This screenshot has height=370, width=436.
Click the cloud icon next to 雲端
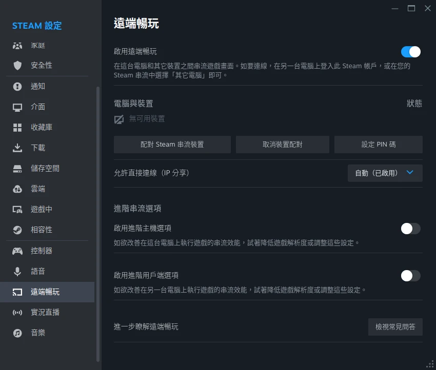17,189
